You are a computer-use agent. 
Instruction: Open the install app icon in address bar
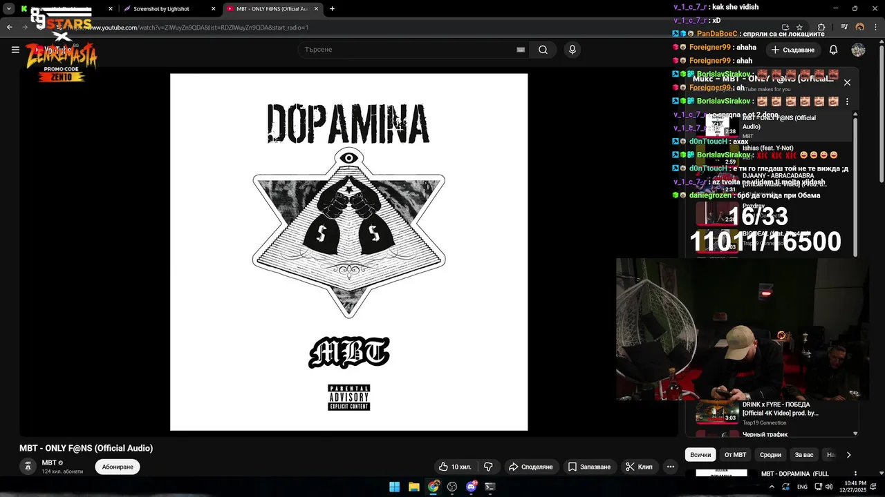[x=785, y=28]
